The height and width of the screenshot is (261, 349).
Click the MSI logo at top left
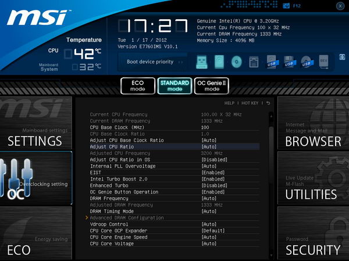coord(39,17)
